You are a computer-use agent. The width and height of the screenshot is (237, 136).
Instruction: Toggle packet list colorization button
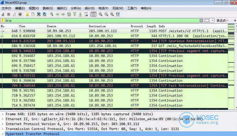click(x=93, y=14)
